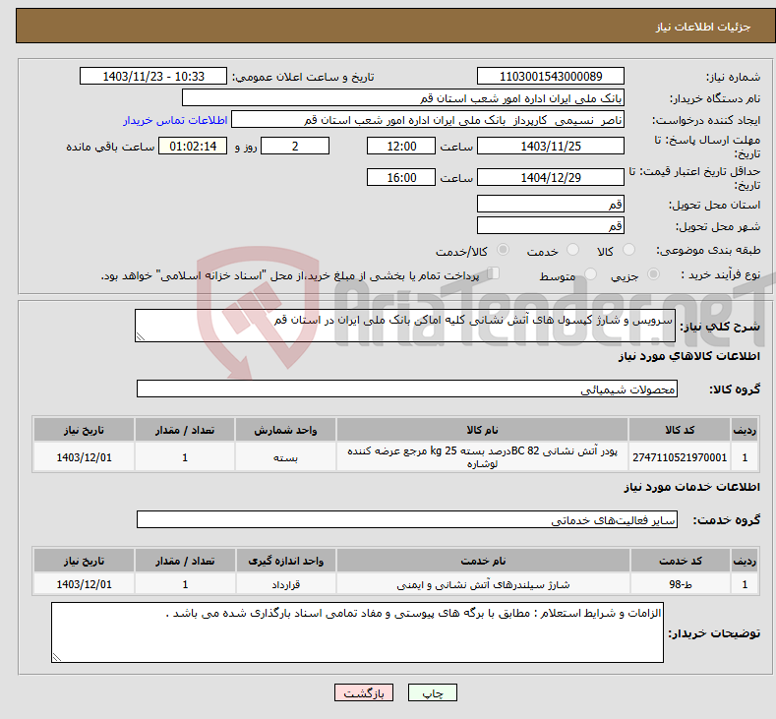Click inside the توضیحات خریدار text box
The width and height of the screenshot is (776, 719).
(x=357, y=631)
